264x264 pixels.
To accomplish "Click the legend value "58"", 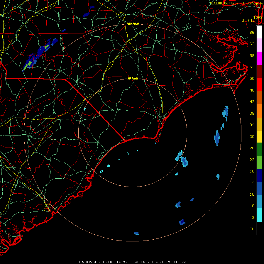I will pyautogui.click(x=252, y=55).
